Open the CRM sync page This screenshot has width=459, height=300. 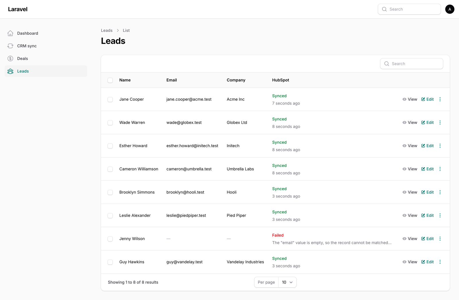coord(46,46)
